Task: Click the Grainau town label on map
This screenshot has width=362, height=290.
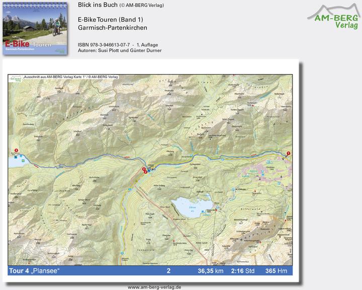Action: [269, 167]
